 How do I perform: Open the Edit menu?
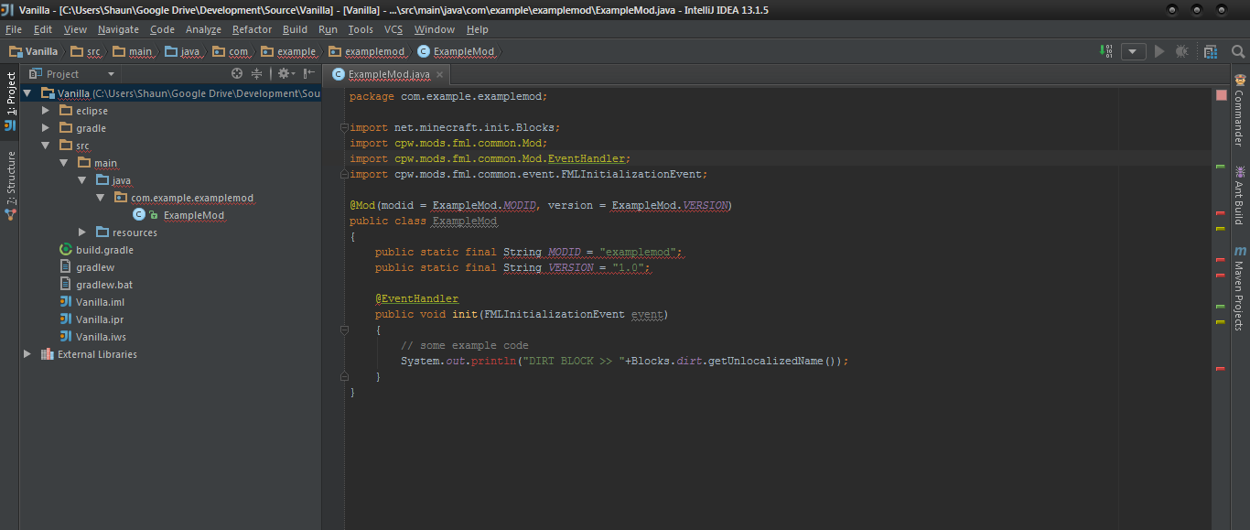click(43, 29)
